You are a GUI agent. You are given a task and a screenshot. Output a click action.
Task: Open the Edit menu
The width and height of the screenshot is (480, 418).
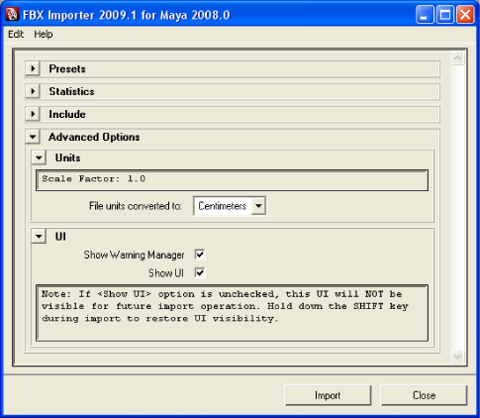tap(16, 34)
